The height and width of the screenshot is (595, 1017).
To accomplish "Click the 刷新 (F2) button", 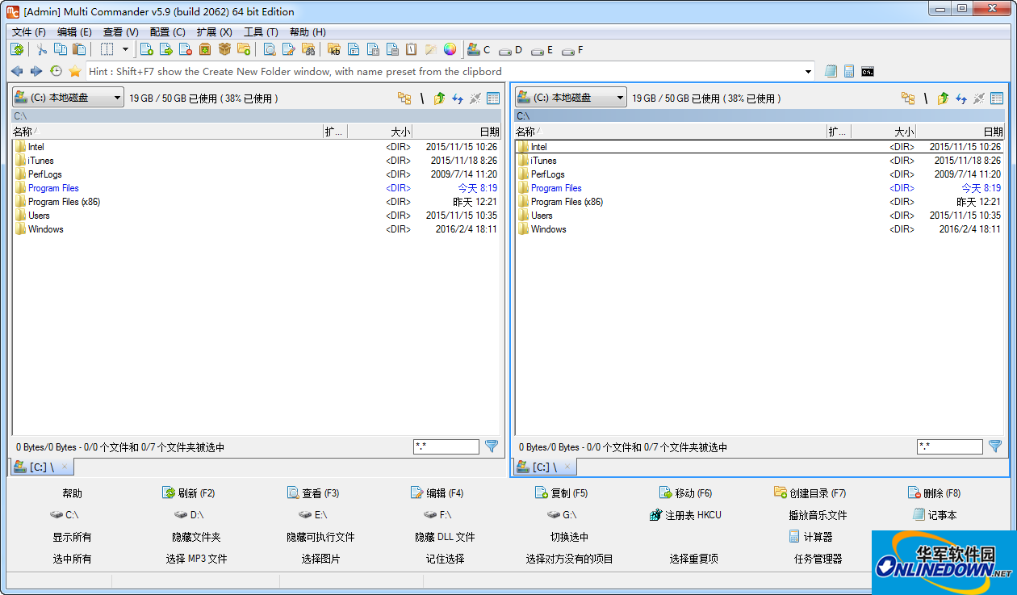I will 188,493.
